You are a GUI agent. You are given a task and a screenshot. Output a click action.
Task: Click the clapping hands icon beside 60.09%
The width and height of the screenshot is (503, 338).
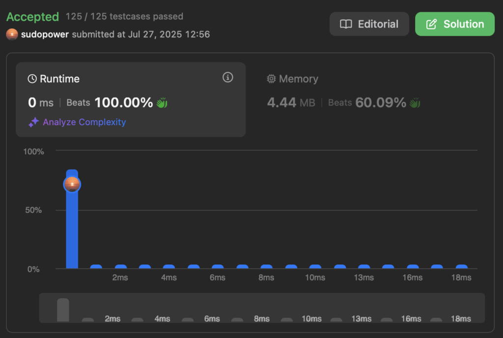point(415,103)
